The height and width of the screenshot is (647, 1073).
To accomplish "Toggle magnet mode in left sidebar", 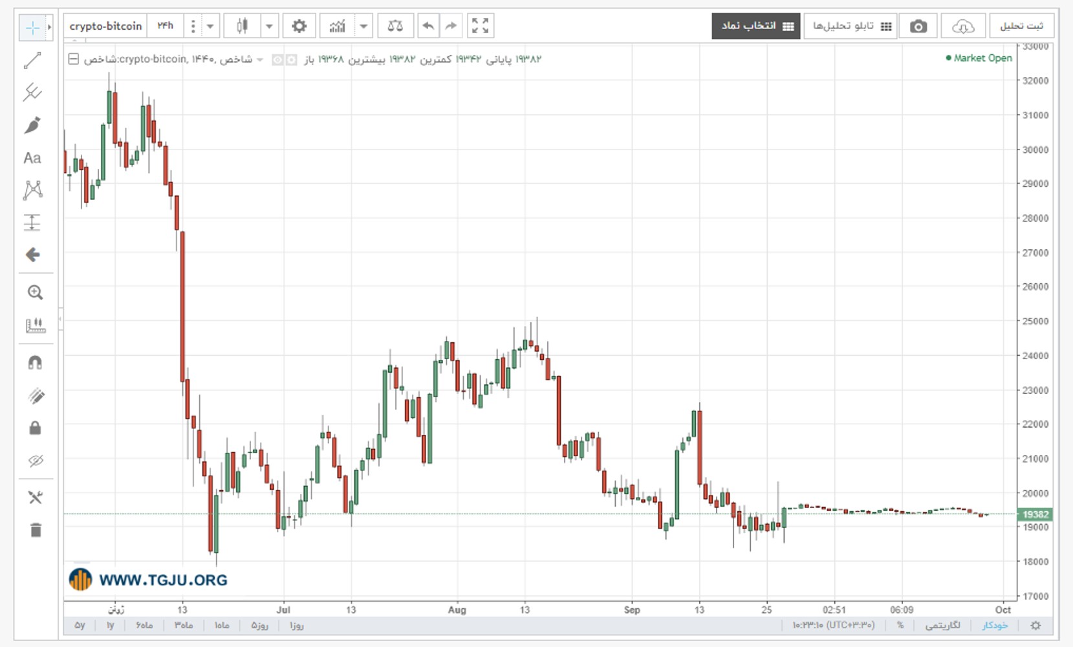I will tap(35, 362).
